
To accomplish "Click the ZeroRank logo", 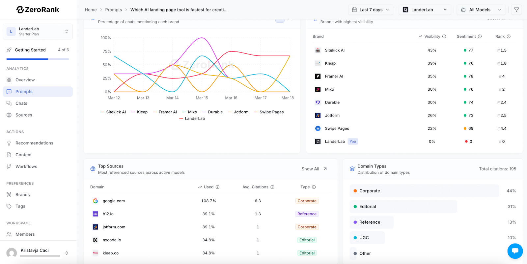I will pyautogui.click(x=38, y=10).
